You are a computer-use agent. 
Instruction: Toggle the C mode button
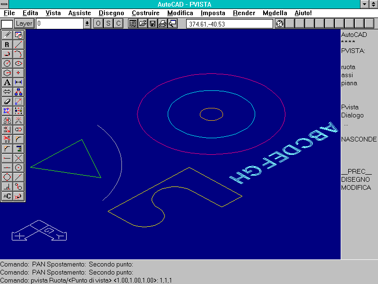(119, 24)
